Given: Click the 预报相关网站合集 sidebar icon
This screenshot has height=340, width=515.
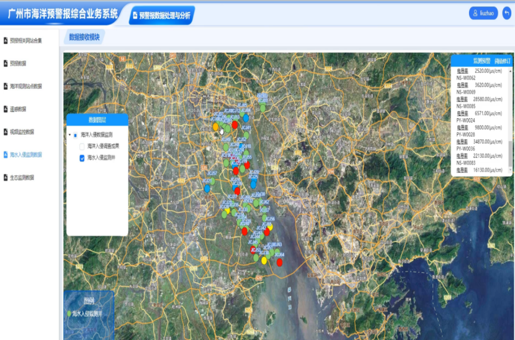Looking at the screenshot, I should (x=6, y=40).
